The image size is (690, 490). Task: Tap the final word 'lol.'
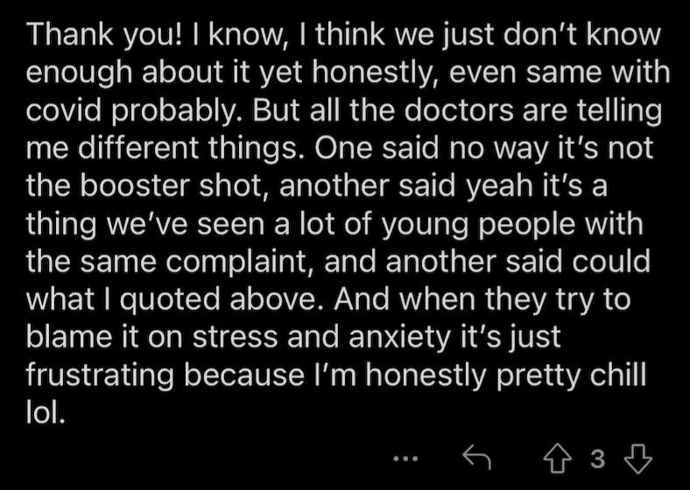(46, 413)
